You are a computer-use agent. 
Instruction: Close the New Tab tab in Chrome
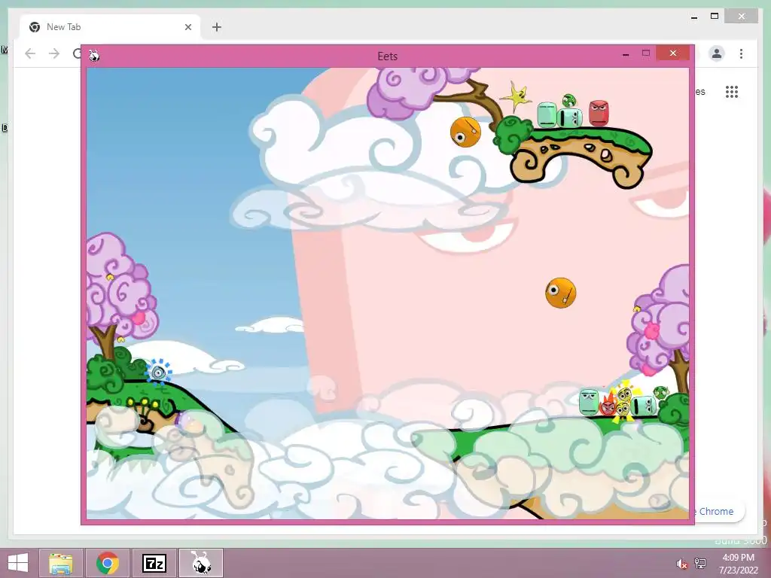pos(187,27)
